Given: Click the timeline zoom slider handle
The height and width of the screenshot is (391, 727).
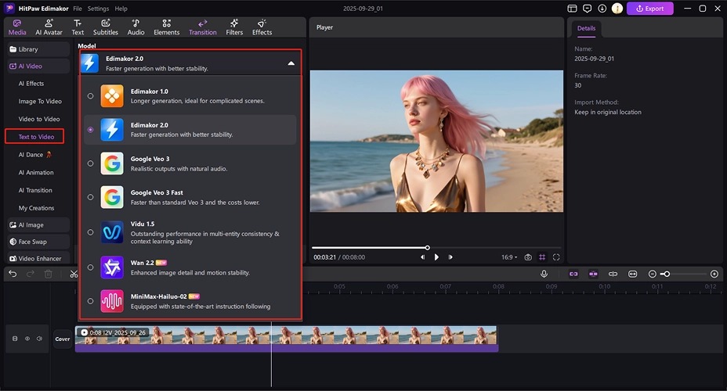Looking at the screenshot, I should click(x=667, y=274).
